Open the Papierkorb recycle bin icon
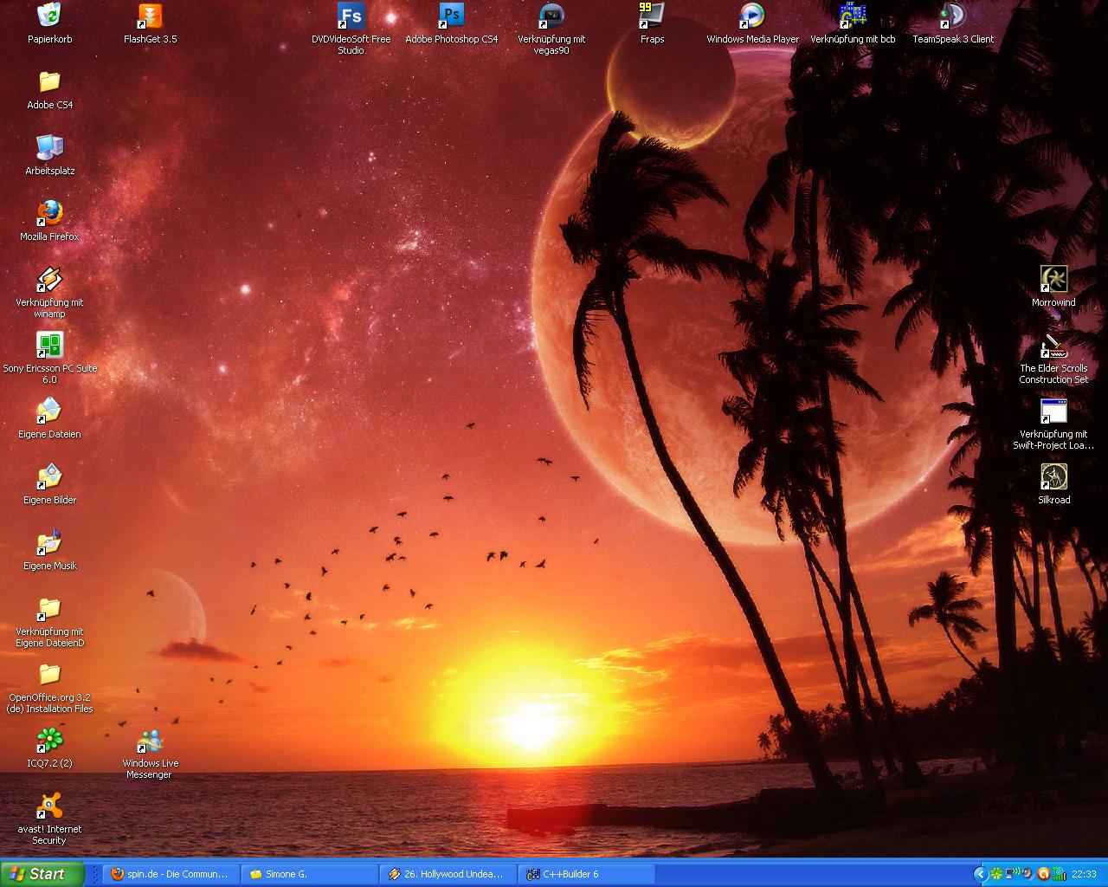 click(x=49, y=16)
